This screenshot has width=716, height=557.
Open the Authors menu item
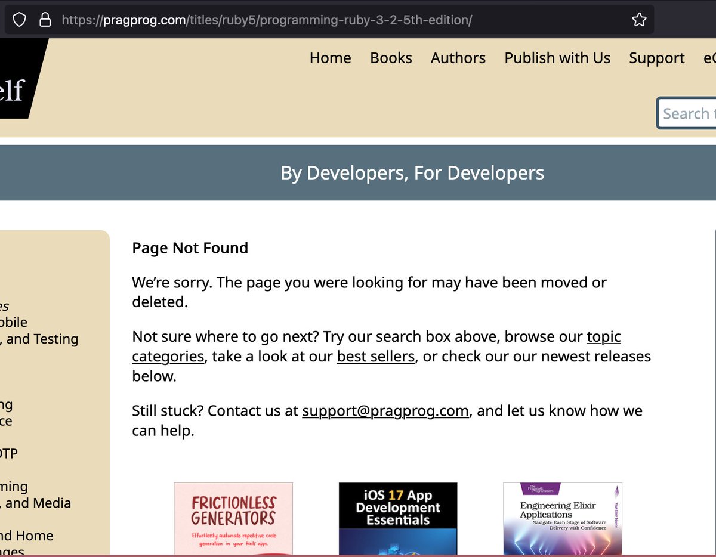click(x=458, y=58)
